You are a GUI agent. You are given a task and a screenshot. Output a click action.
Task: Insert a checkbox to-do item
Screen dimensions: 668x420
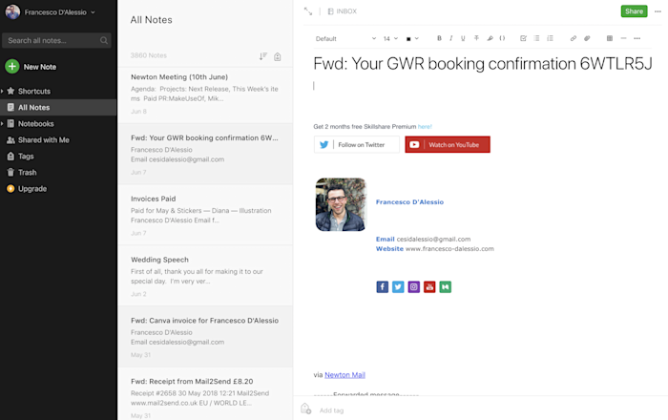(523, 38)
